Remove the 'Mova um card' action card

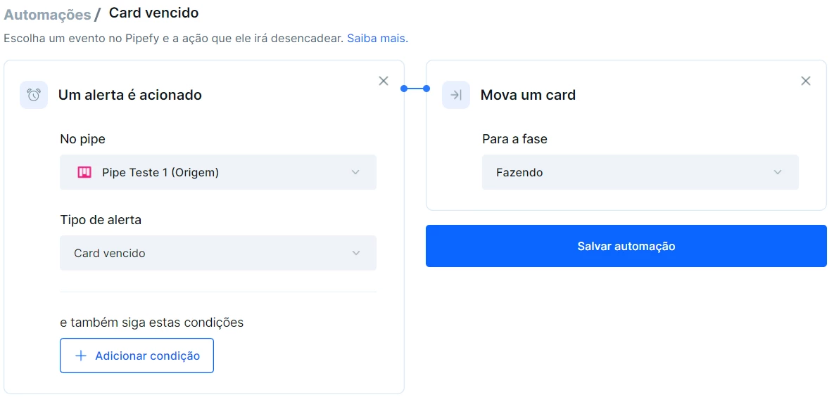click(806, 81)
